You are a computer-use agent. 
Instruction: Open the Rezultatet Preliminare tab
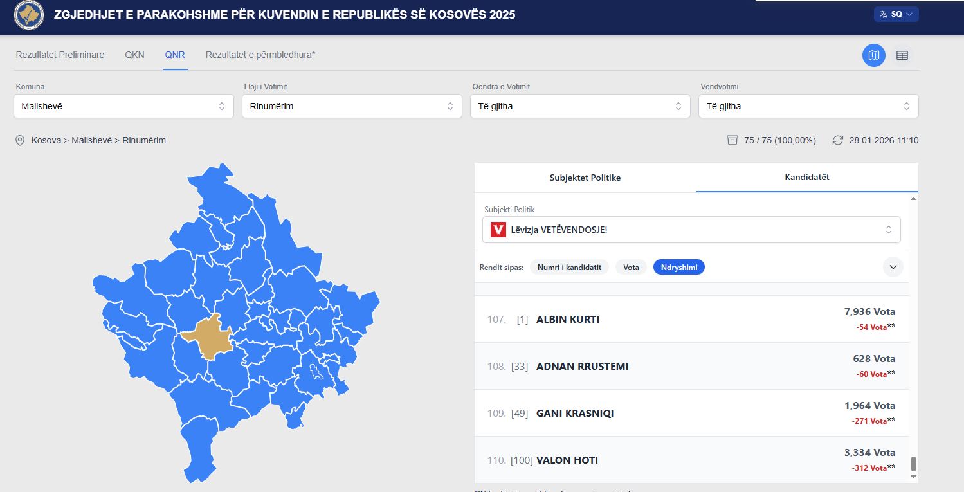[60, 55]
